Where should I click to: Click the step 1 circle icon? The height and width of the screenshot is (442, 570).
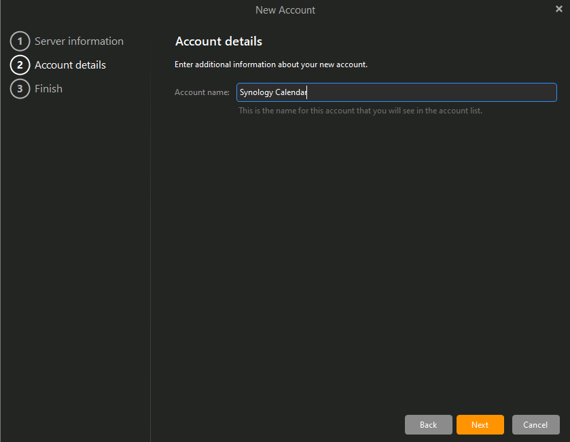coord(20,41)
